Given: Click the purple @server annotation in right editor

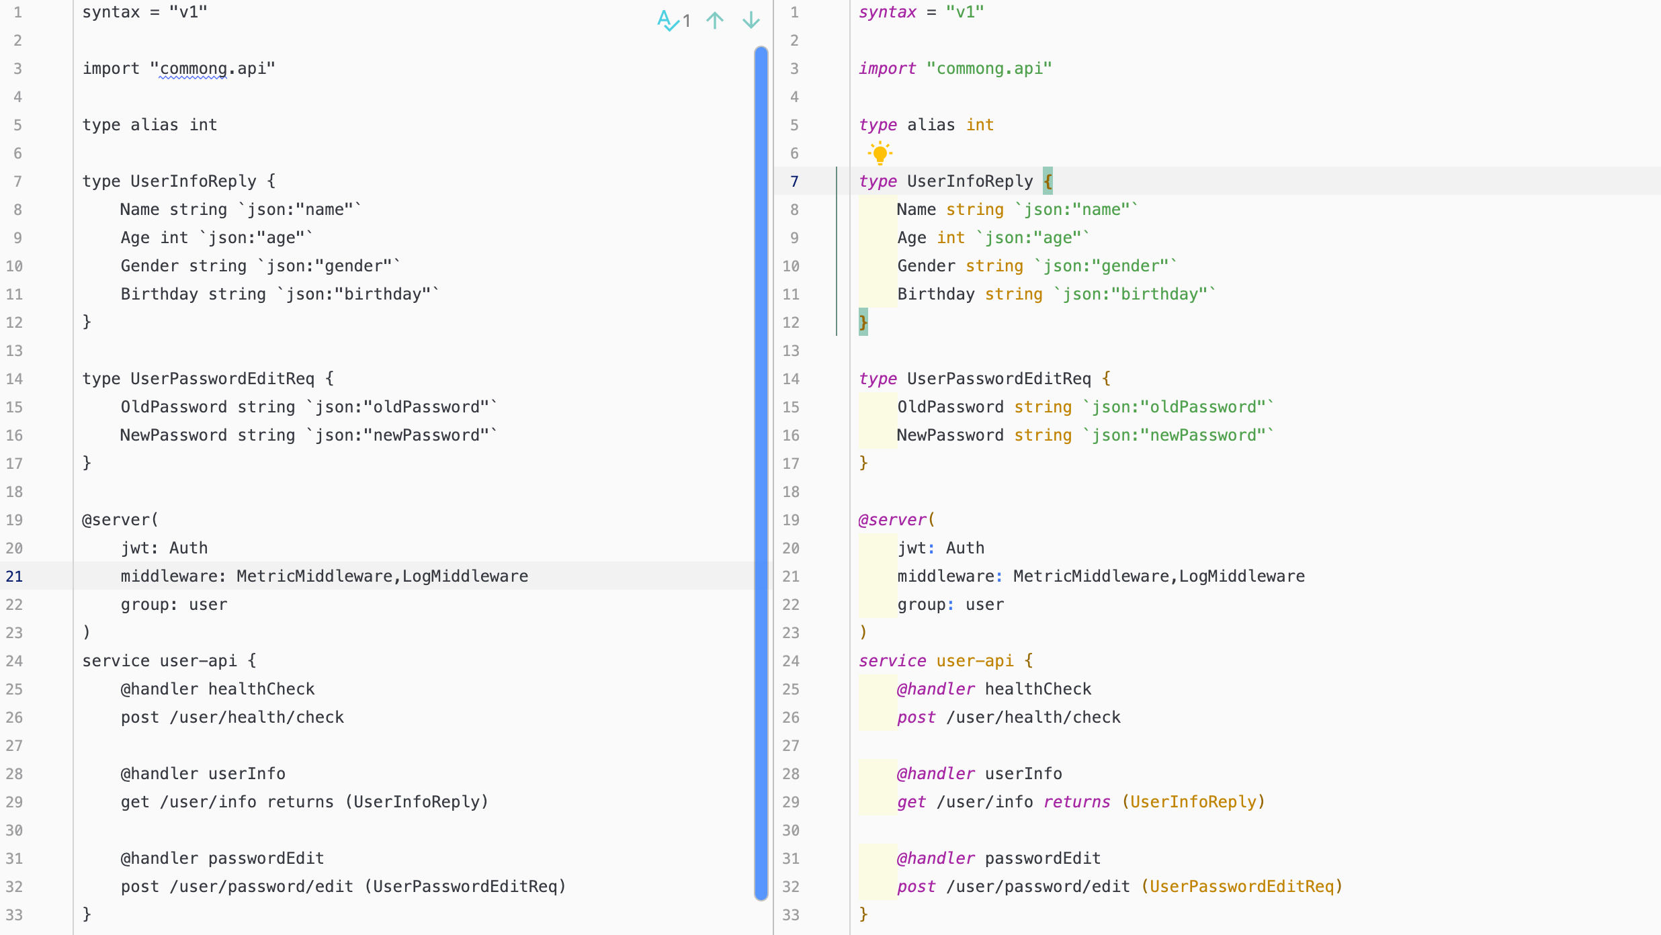Looking at the screenshot, I should 892,520.
